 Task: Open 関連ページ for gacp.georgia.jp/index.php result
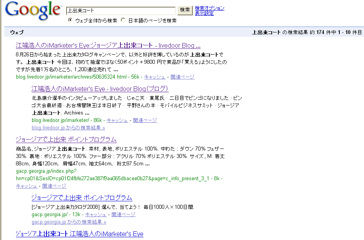tap(54, 186)
